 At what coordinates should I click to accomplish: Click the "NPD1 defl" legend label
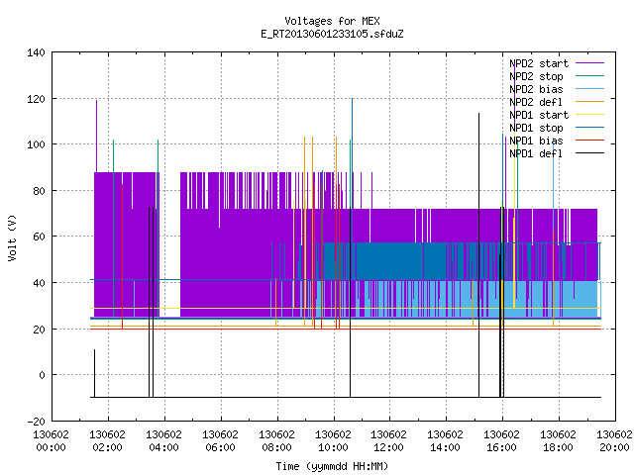click(x=536, y=153)
